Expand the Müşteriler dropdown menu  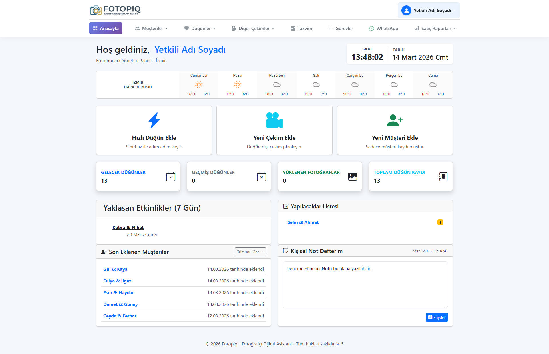coord(151,28)
